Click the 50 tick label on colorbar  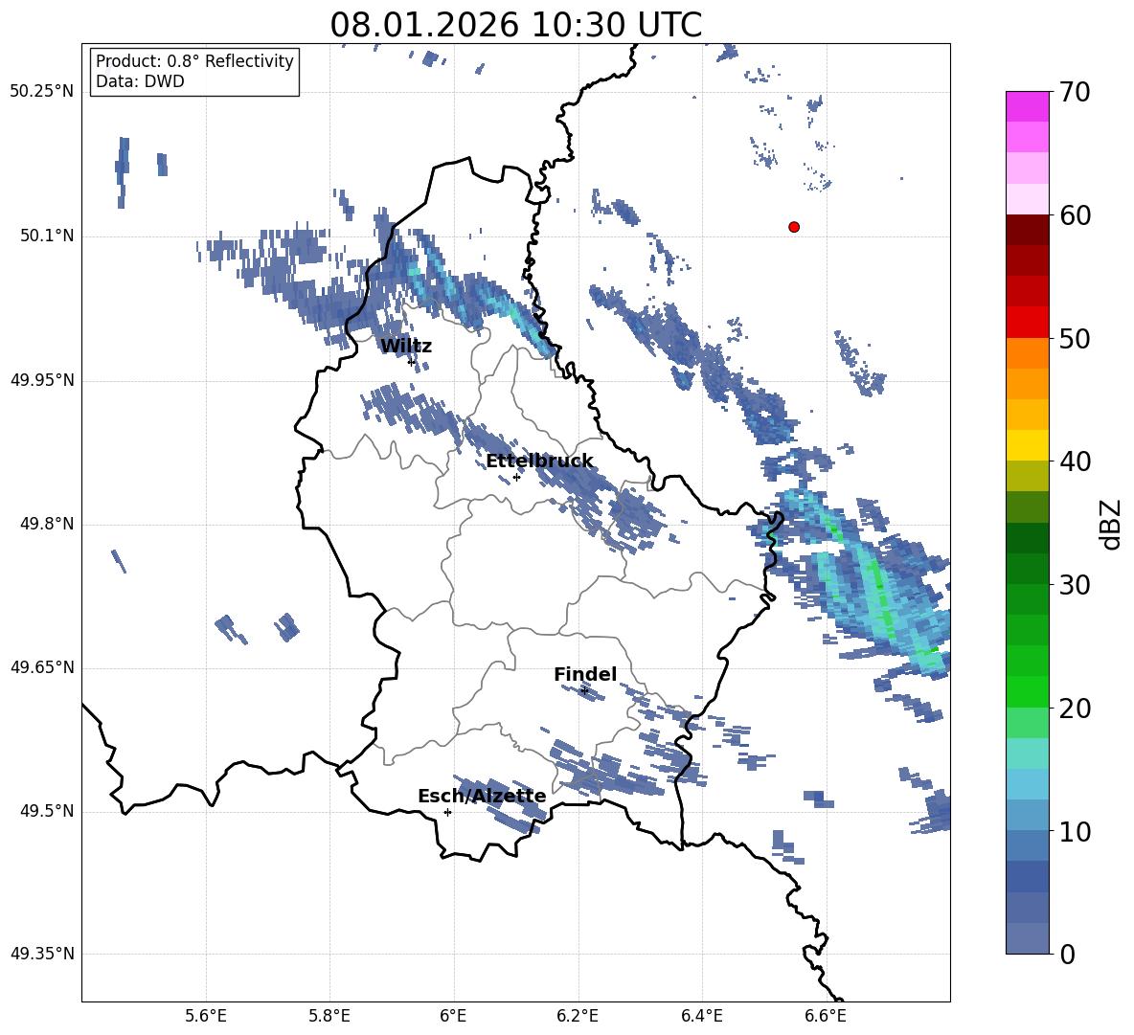(1074, 338)
